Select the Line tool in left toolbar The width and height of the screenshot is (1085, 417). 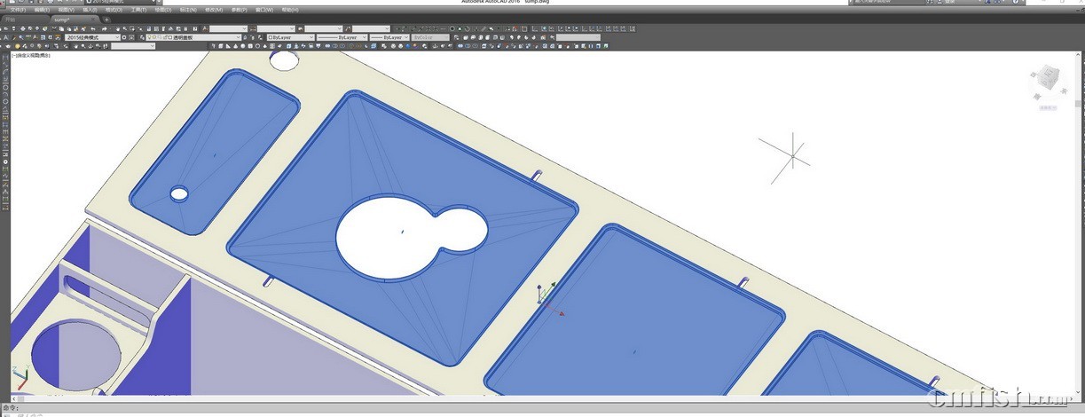pos(5,57)
